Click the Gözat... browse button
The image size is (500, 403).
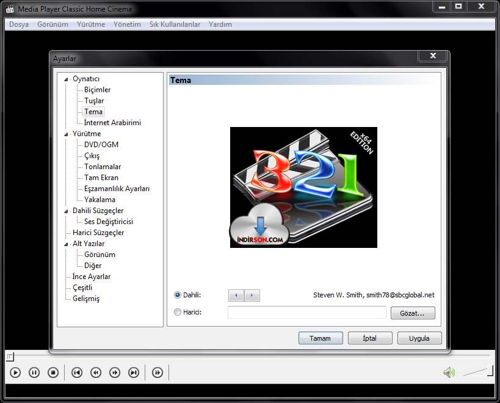[413, 313]
